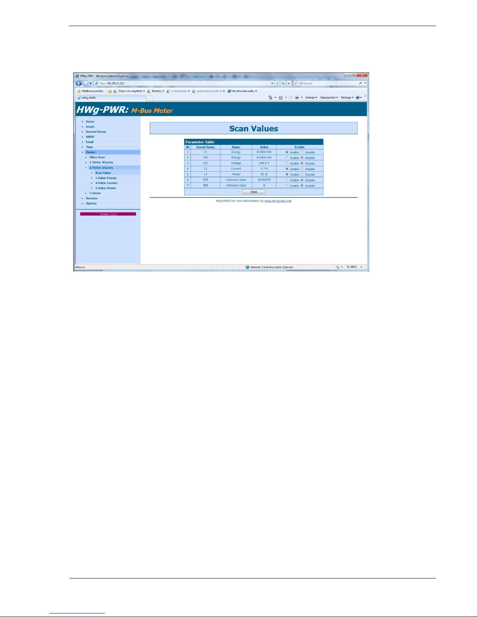Open a new blank tab

coord(149,98)
